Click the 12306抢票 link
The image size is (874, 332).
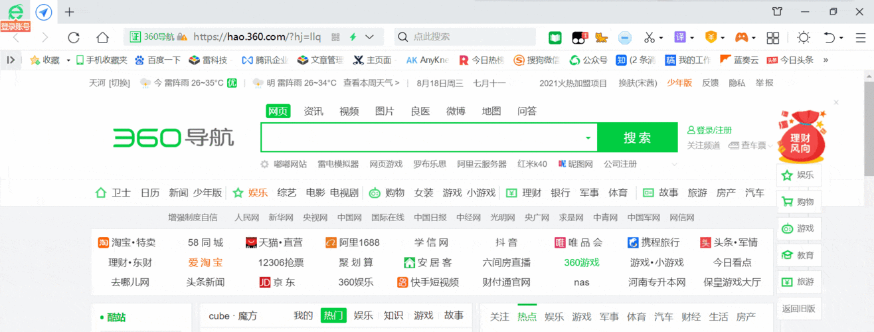click(x=281, y=262)
